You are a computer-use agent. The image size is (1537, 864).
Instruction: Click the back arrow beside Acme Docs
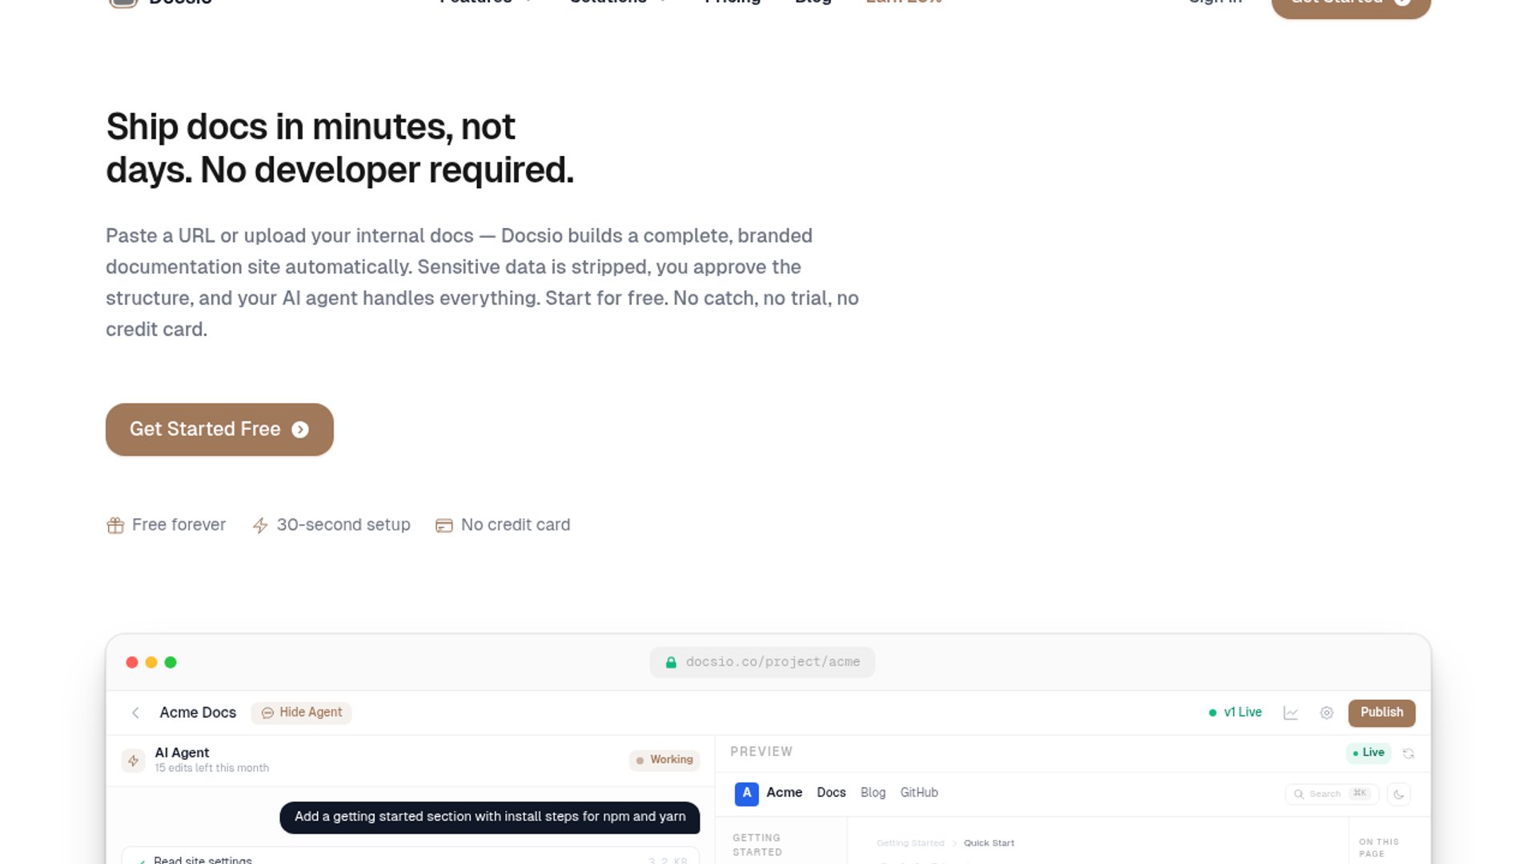(135, 713)
